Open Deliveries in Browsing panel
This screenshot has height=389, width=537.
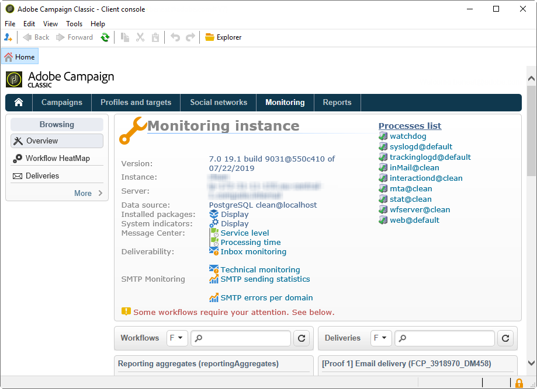click(57, 176)
